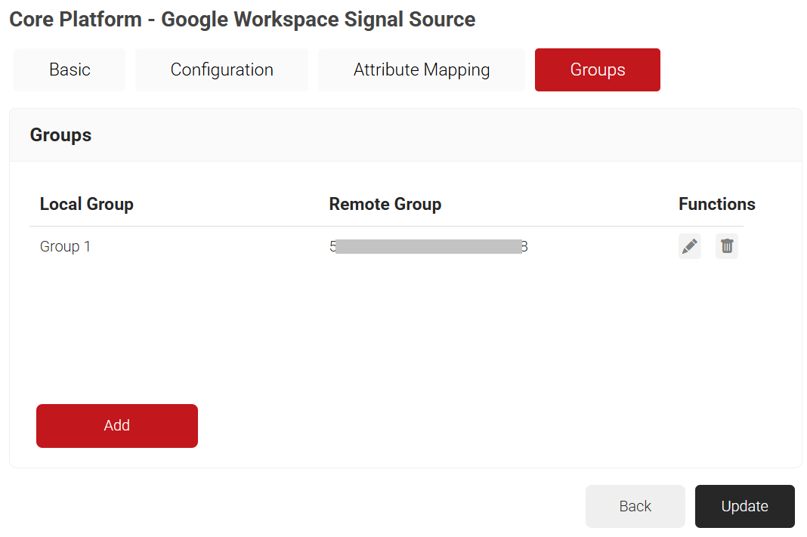Screen dimensions: 807x537
Task: Click blank space right of the Groups tab
Action: 729,69
